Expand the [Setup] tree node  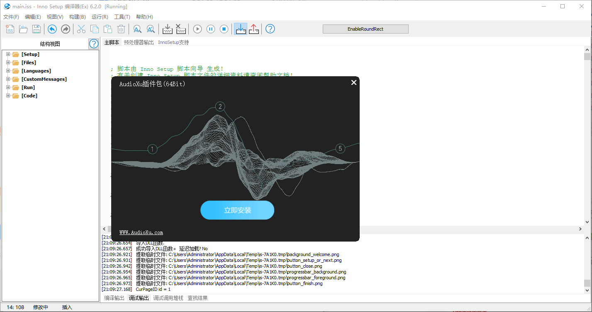(8, 54)
